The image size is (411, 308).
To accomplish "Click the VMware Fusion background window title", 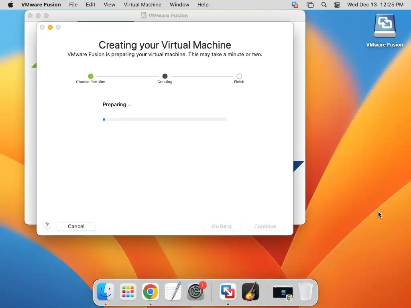I will pyautogui.click(x=168, y=16).
